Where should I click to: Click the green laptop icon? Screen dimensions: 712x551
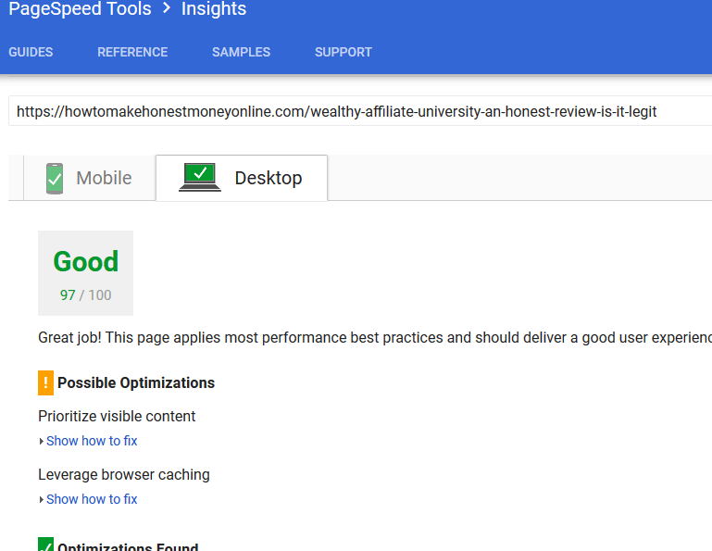click(200, 177)
